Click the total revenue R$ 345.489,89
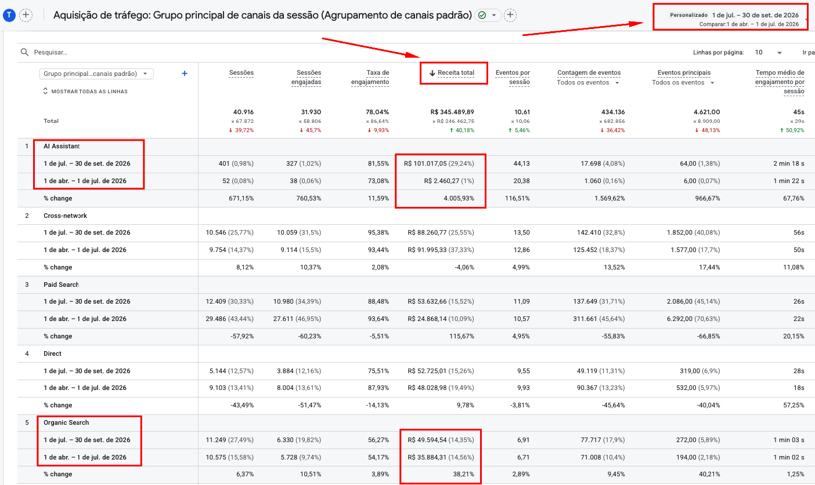815x485 pixels. 452,112
